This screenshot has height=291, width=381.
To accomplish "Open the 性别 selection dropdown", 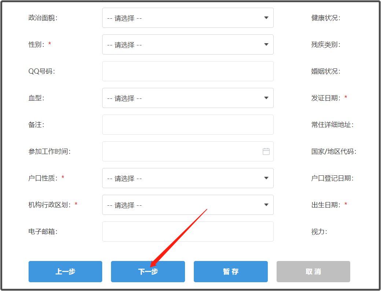I will [188, 45].
